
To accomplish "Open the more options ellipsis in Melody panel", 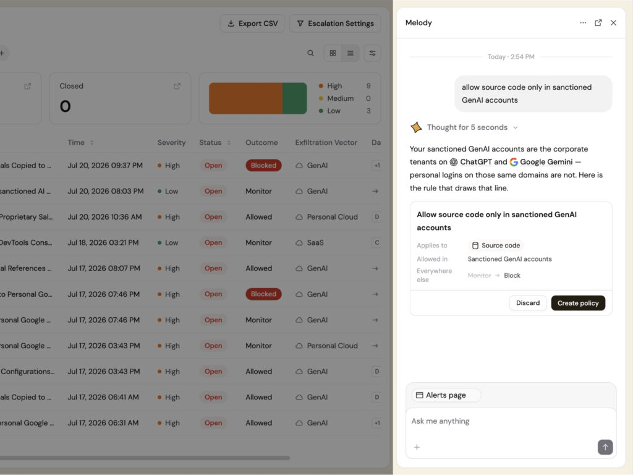I will tap(583, 23).
